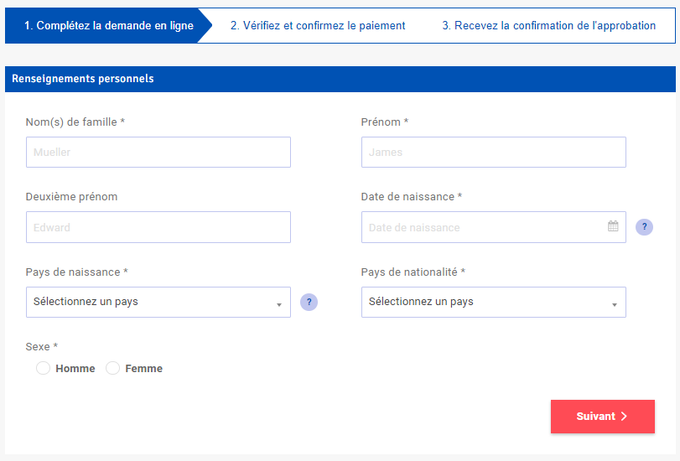This screenshot has width=680, height=461.
Task: Choose the Femme label text
Action: pos(143,368)
